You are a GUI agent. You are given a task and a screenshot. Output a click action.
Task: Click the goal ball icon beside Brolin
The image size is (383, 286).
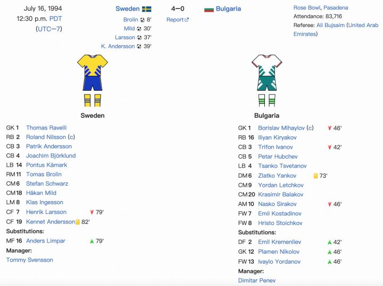(143, 20)
